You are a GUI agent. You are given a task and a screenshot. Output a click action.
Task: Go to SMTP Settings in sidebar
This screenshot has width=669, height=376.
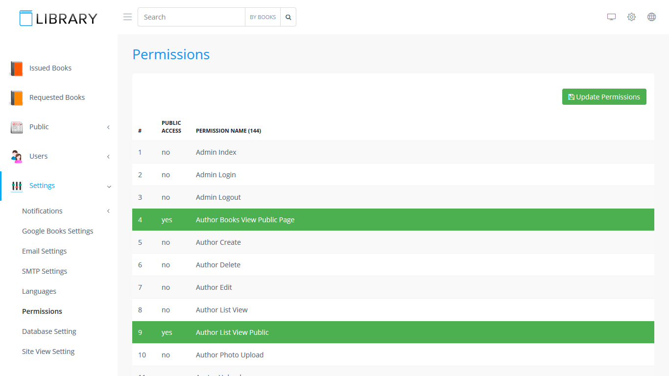[x=45, y=271]
